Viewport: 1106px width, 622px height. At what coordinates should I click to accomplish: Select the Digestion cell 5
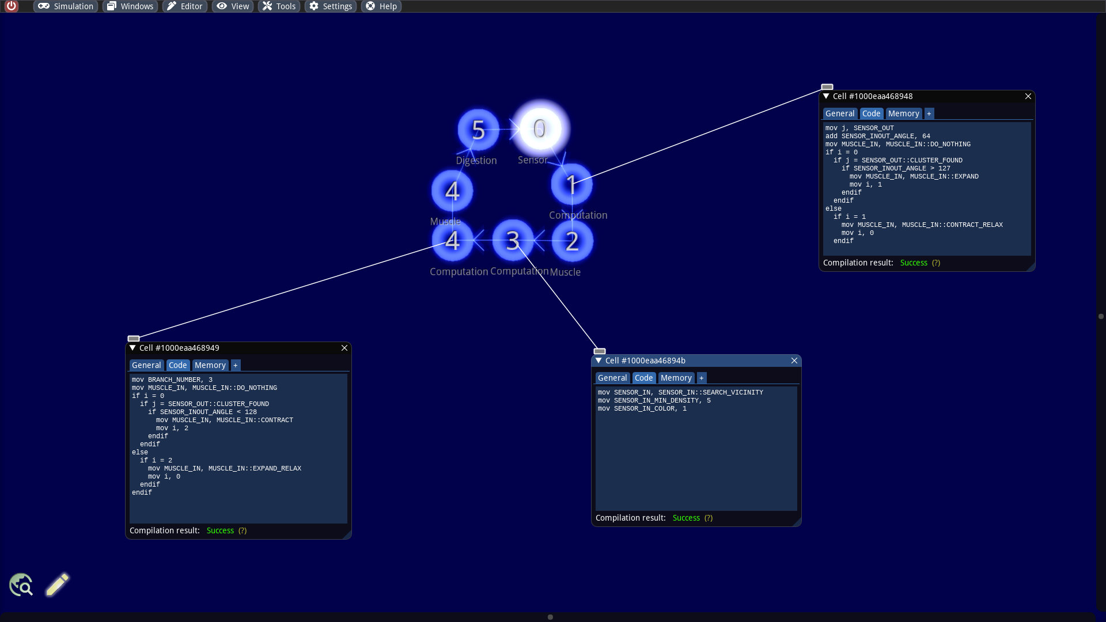pyautogui.click(x=478, y=130)
